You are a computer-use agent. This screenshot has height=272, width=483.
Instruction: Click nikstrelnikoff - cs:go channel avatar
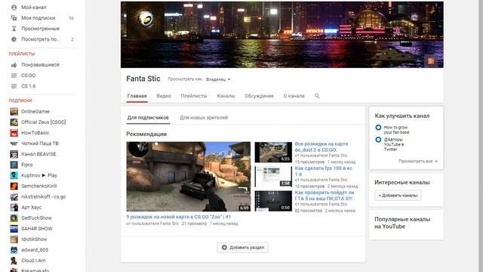click(14, 196)
